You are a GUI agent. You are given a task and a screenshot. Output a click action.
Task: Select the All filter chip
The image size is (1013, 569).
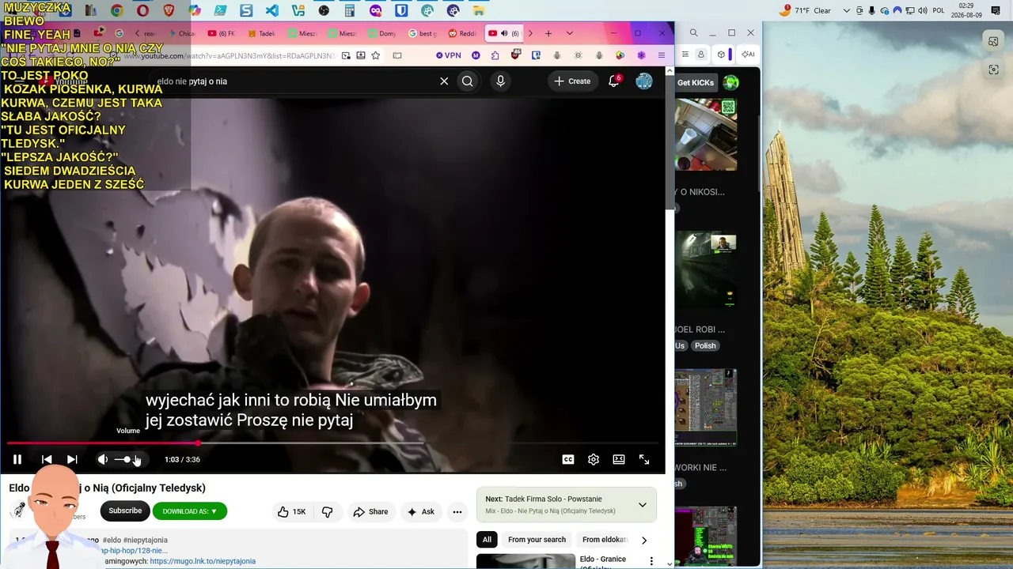point(487,540)
